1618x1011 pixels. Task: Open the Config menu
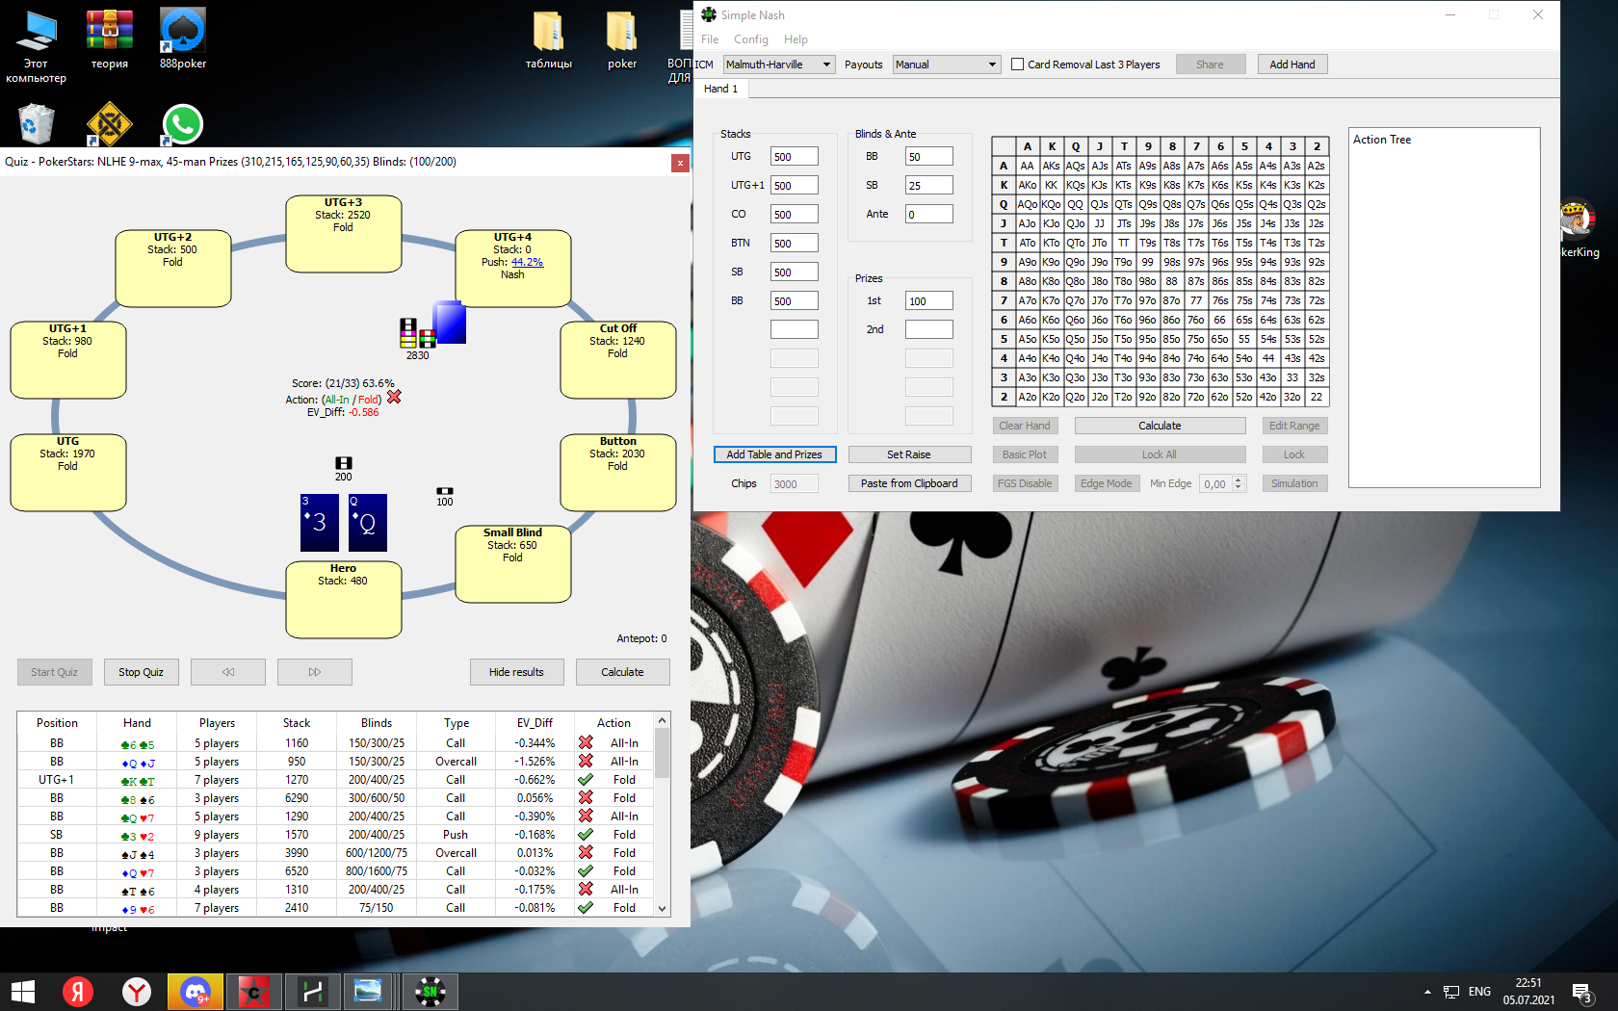[751, 39]
